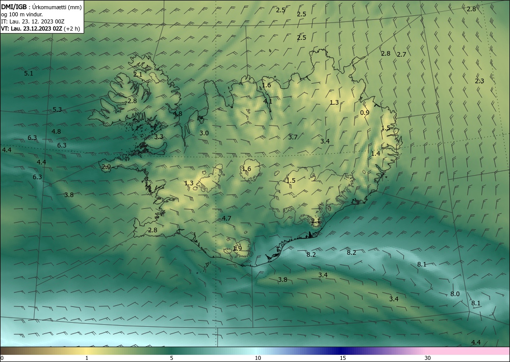Click the '0' label on the colour scale
Screen dimensions: 510x362
click(x=2, y=358)
